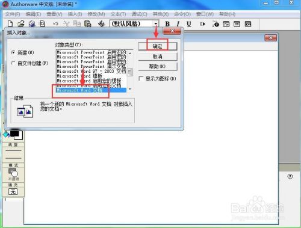Click the black foreground color swatch
This screenshot has width=301, height=228.
coord(14,134)
